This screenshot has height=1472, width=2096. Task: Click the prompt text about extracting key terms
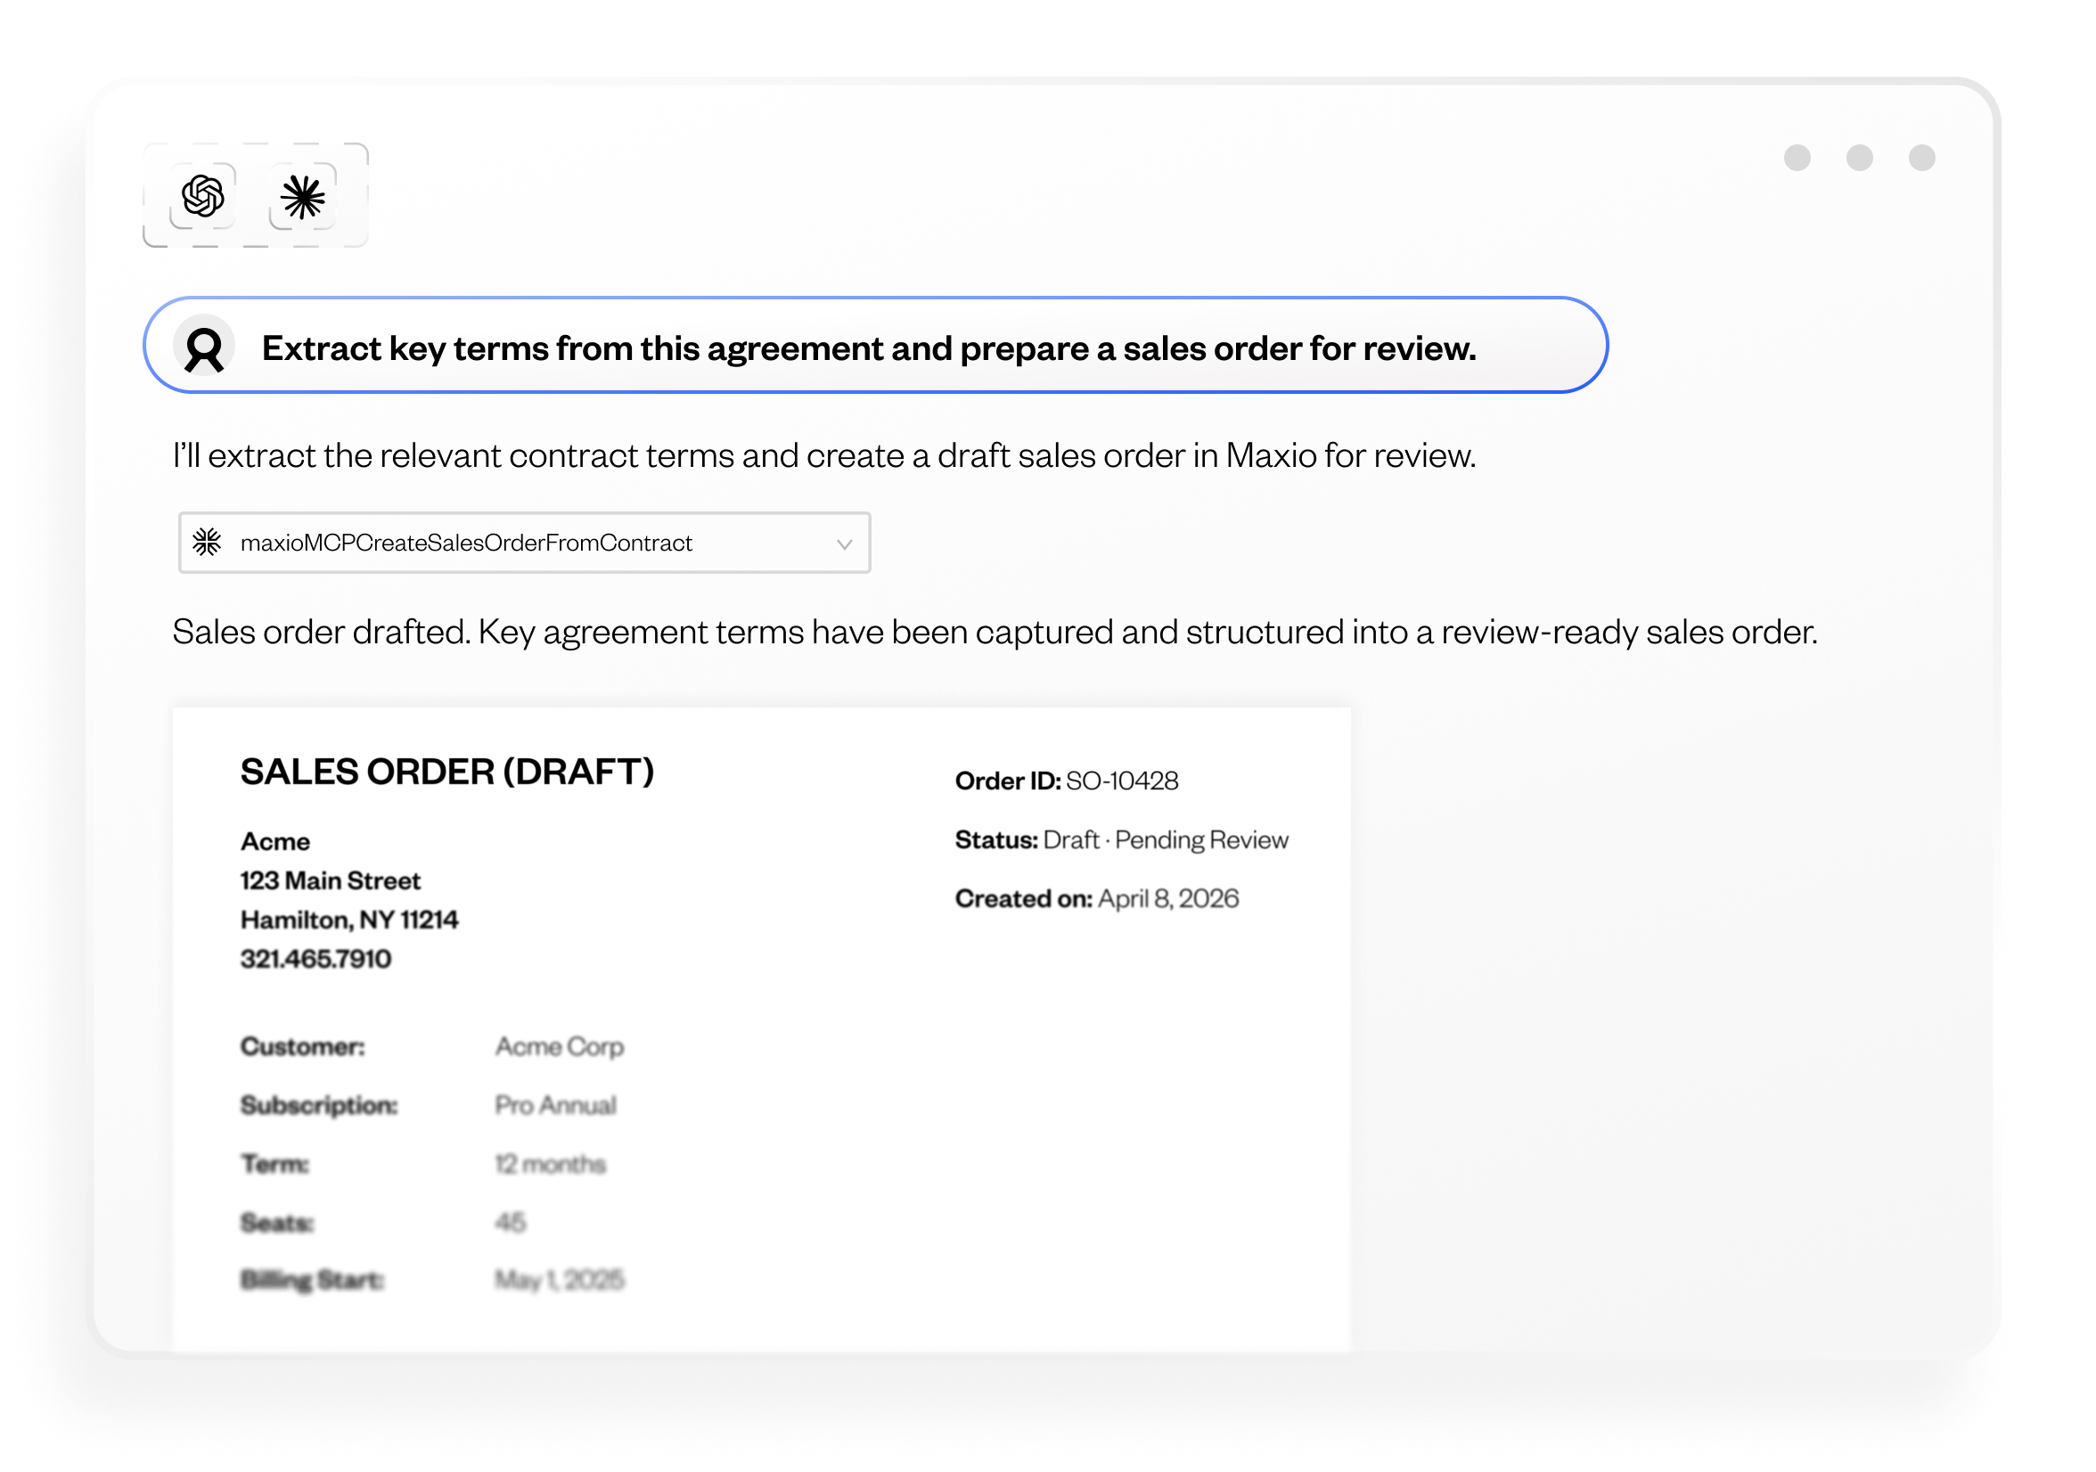point(868,348)
